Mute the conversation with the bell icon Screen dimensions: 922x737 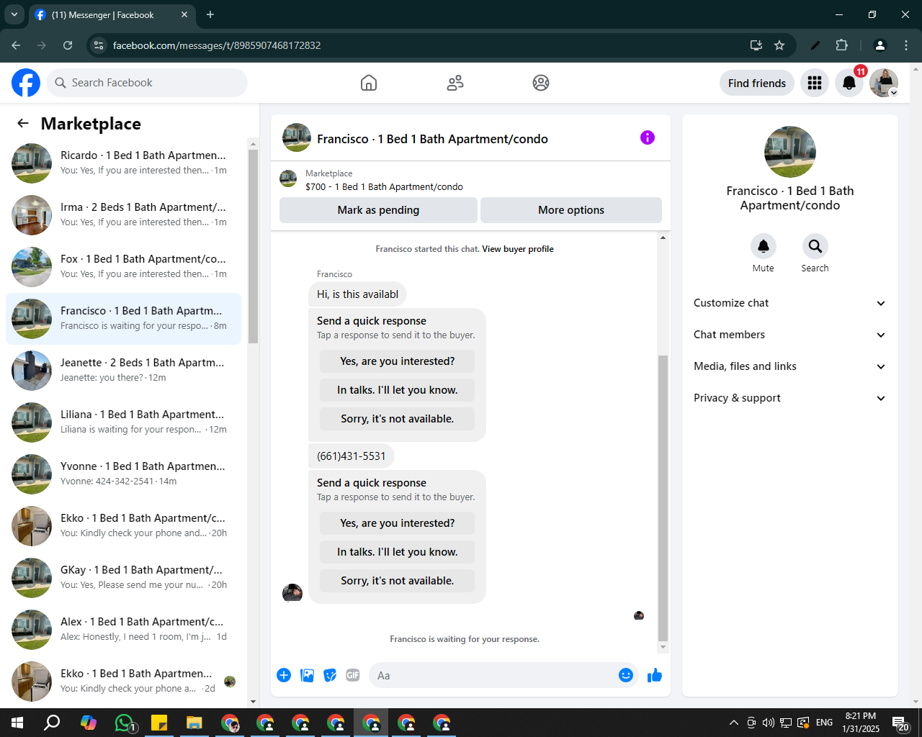click(x=764, y=246)
